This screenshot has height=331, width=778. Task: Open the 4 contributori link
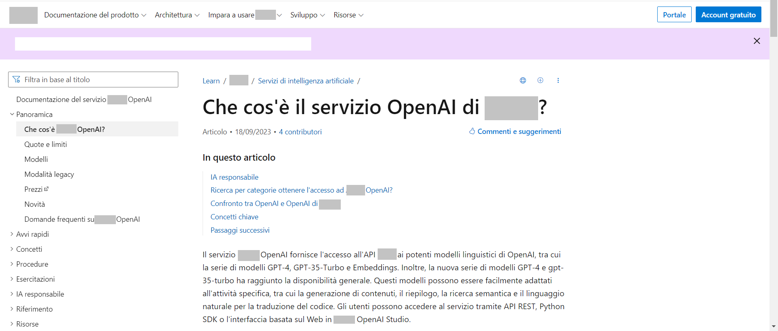(x=300, y=132)
